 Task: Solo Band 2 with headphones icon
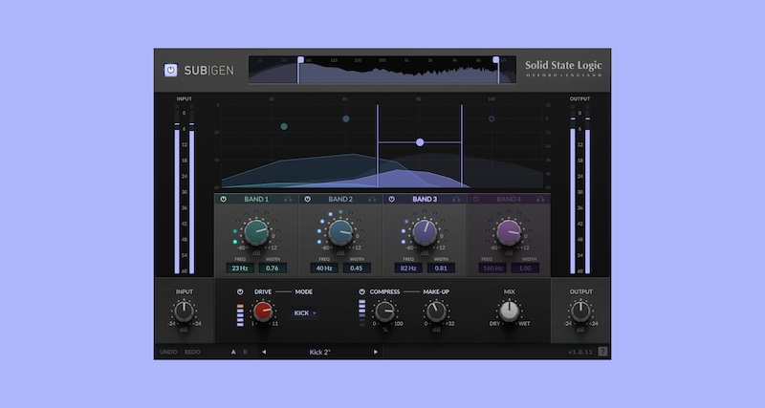[372, 199]
